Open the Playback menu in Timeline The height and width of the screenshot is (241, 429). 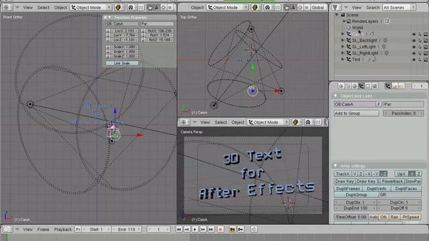(62, 229)
